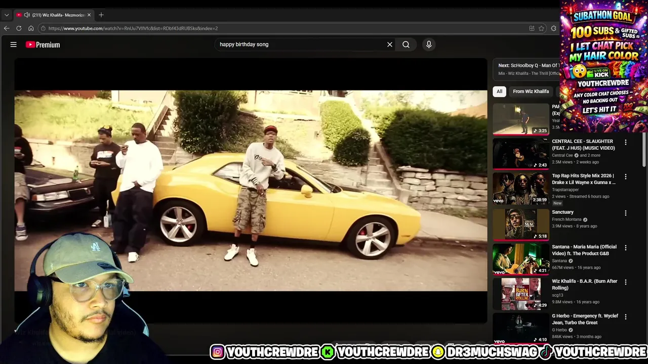Open the browser home page button
Image resolution: width=648 pixels, height=364 pixels.
[x=31, y=28]
